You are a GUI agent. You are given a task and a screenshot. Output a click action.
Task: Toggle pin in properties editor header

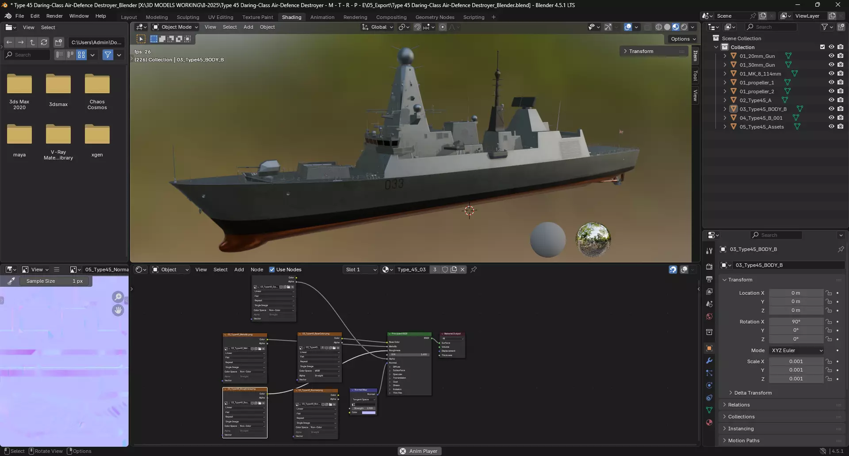coord(841,249)
